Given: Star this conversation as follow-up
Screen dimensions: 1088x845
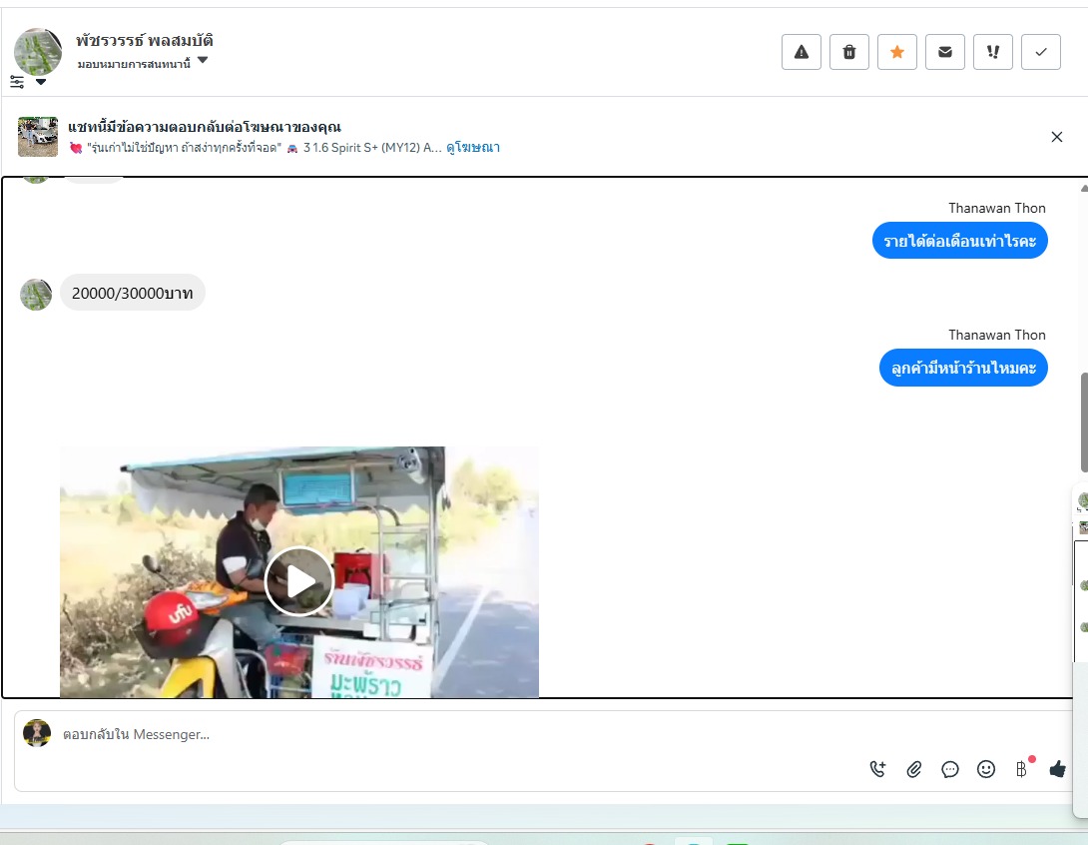Looking at the screenshot, I should [x=897, y=52].
